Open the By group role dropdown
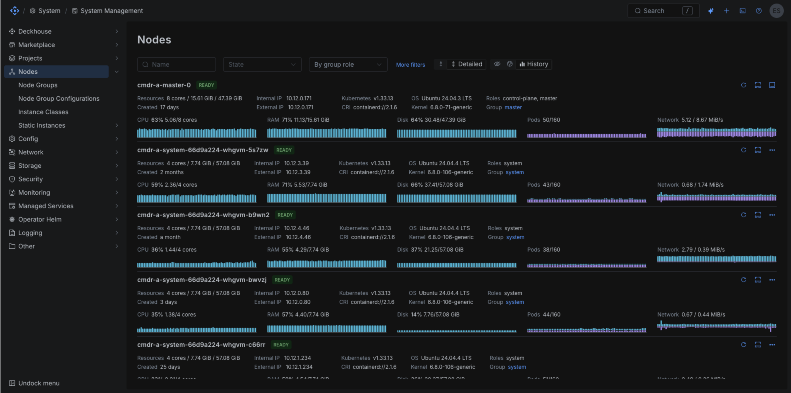The height and width of the screenshot is (393, 791). point(348,64)
